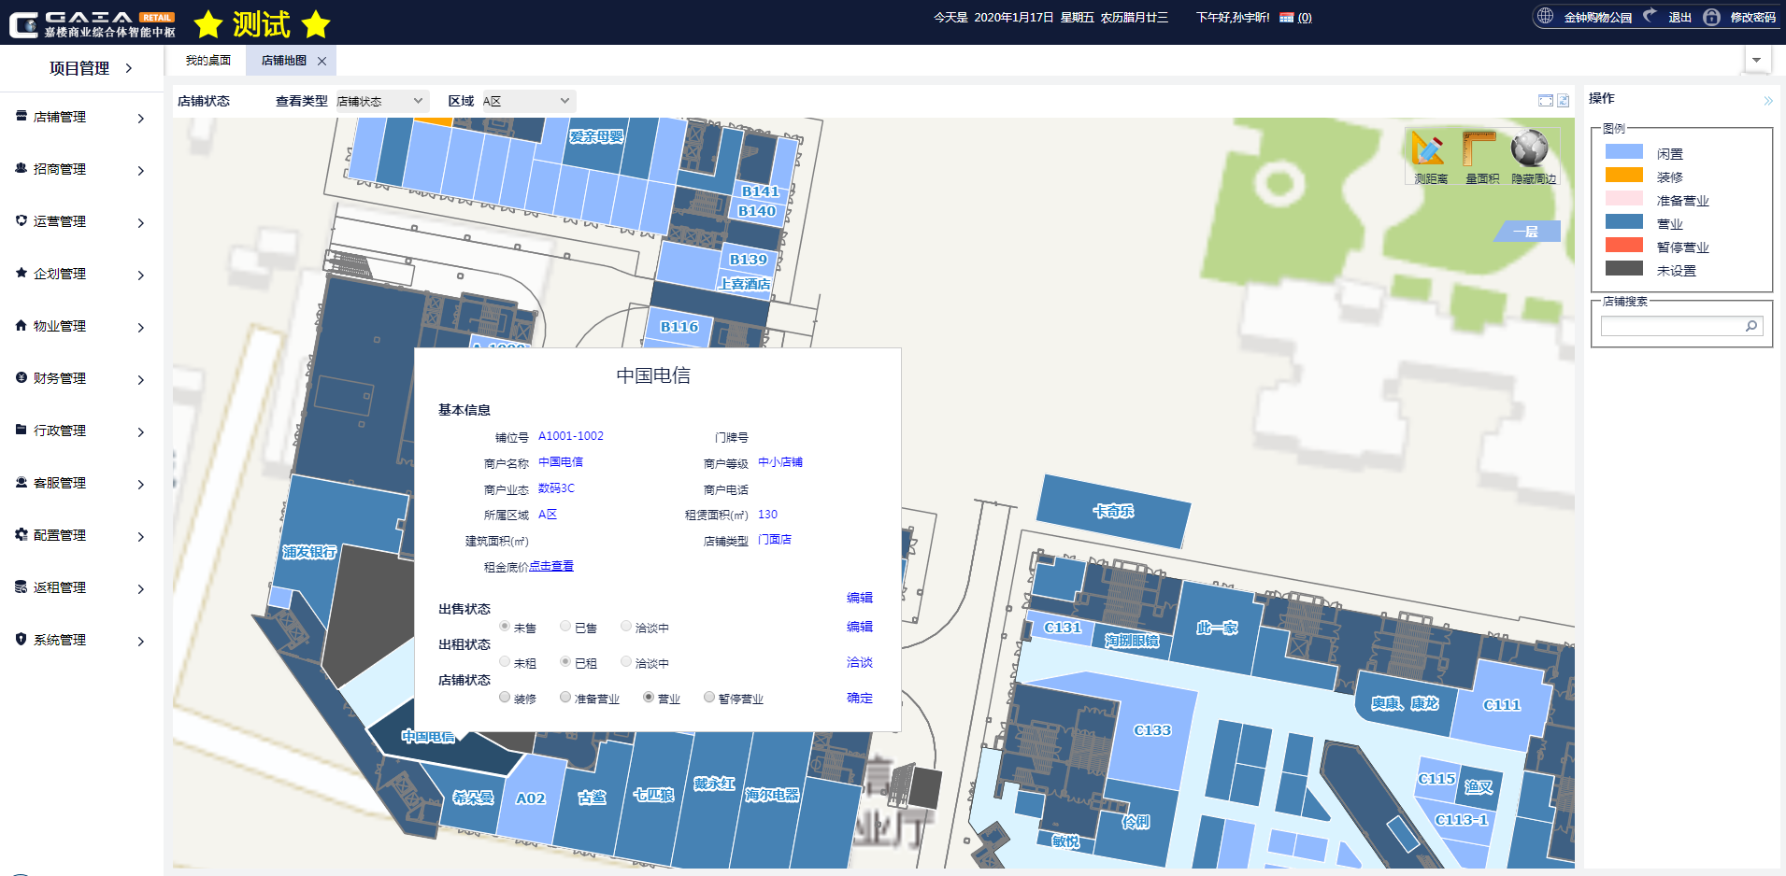Switch to the 我的桌面 tab

click(x=207, y=61)
